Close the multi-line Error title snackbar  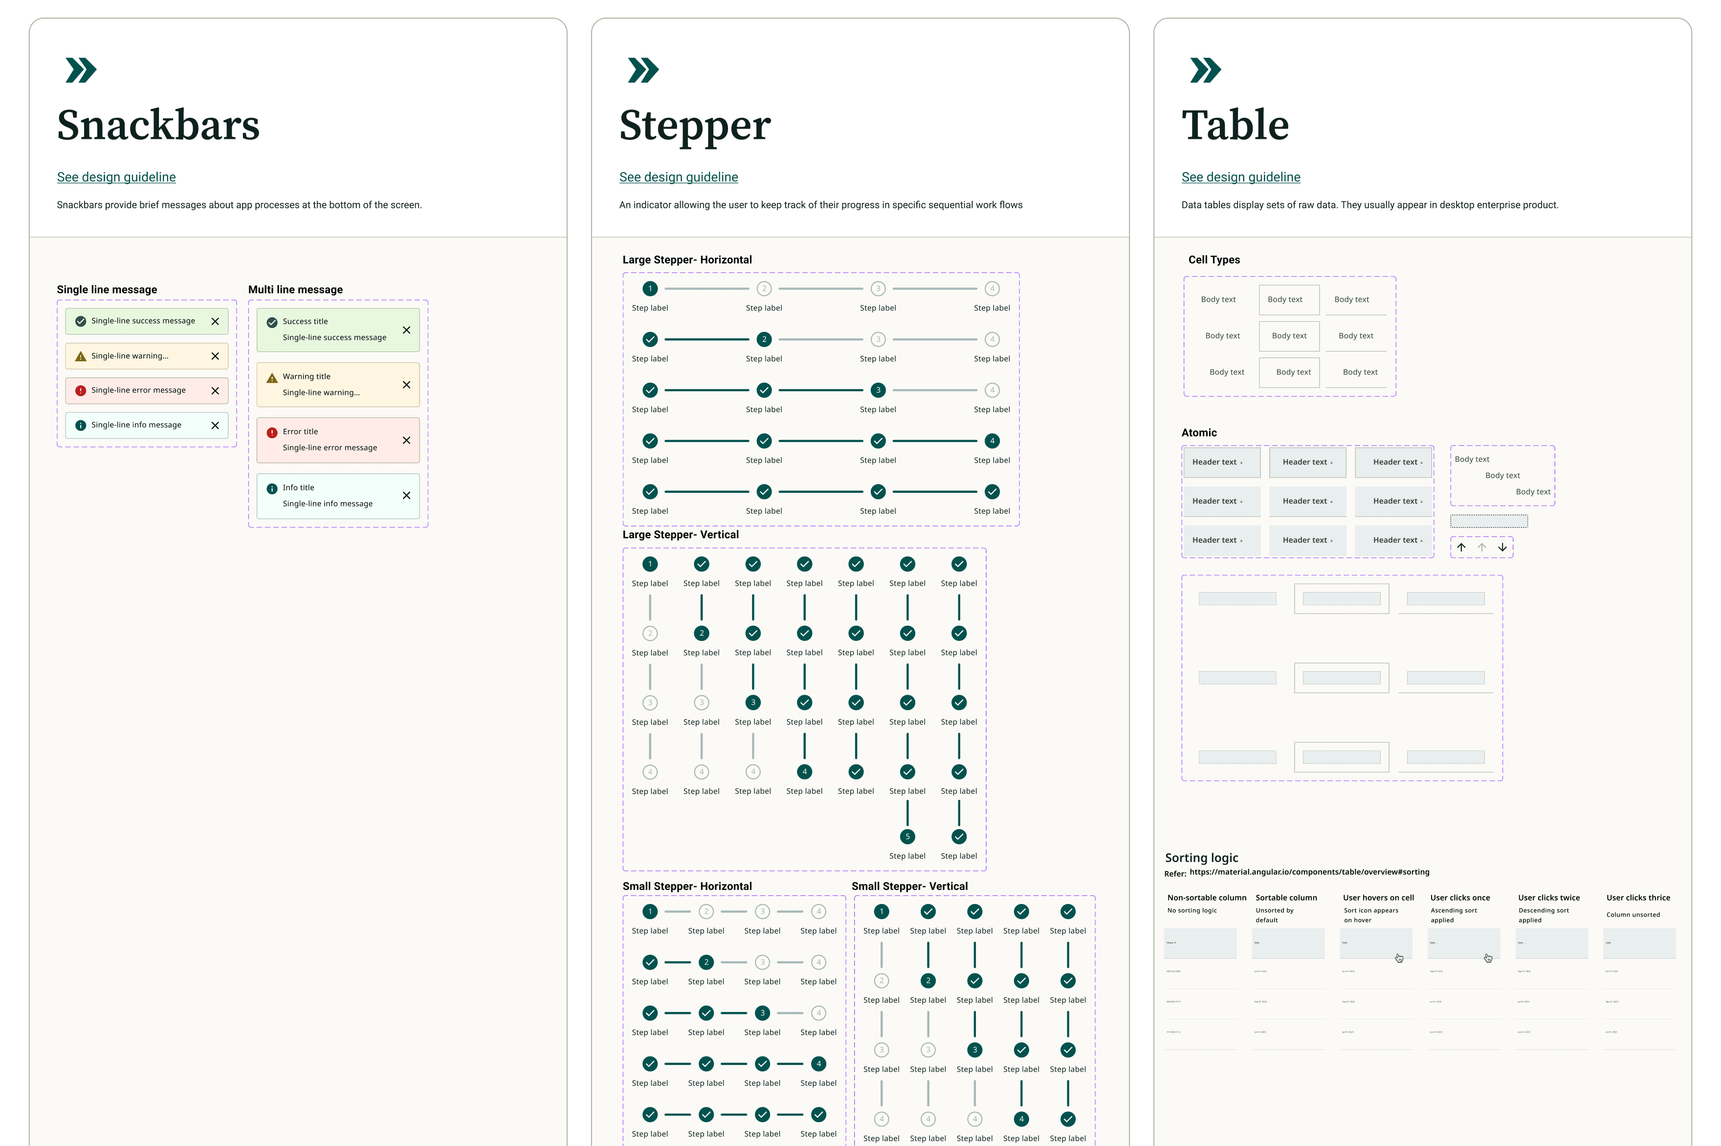(406, 440)
